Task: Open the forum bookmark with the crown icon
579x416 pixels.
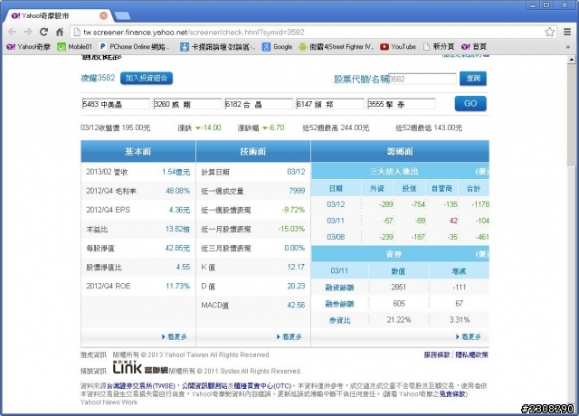Action: (x=217, y=46)
